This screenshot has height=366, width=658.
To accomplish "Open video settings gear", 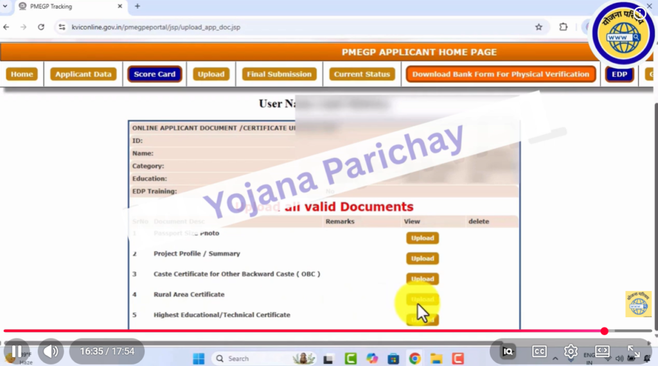I will (571, 351).
